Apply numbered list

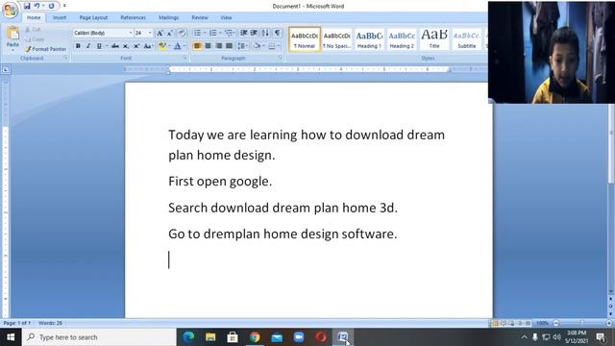click(x=212, y=33)
